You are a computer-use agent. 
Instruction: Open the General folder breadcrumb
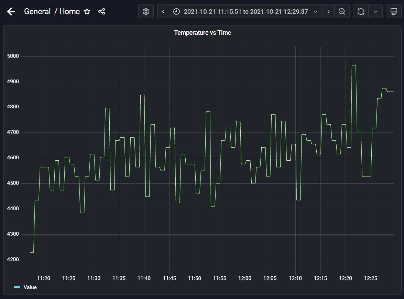click(x=37, y=11)
